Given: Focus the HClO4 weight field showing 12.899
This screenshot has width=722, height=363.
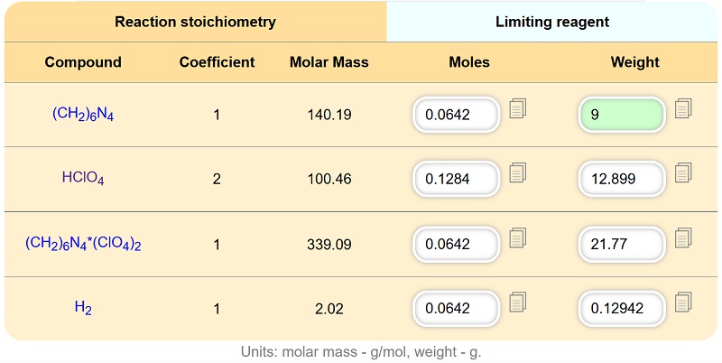Looking at the screenshot, I should 622,179.
